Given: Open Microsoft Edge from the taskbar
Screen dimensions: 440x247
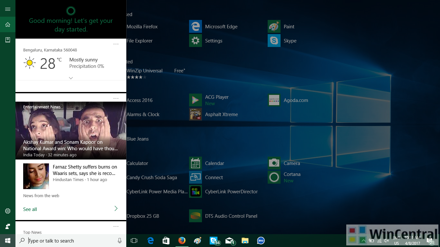Looking at the screenshot, I should click(x=150, y=241).
